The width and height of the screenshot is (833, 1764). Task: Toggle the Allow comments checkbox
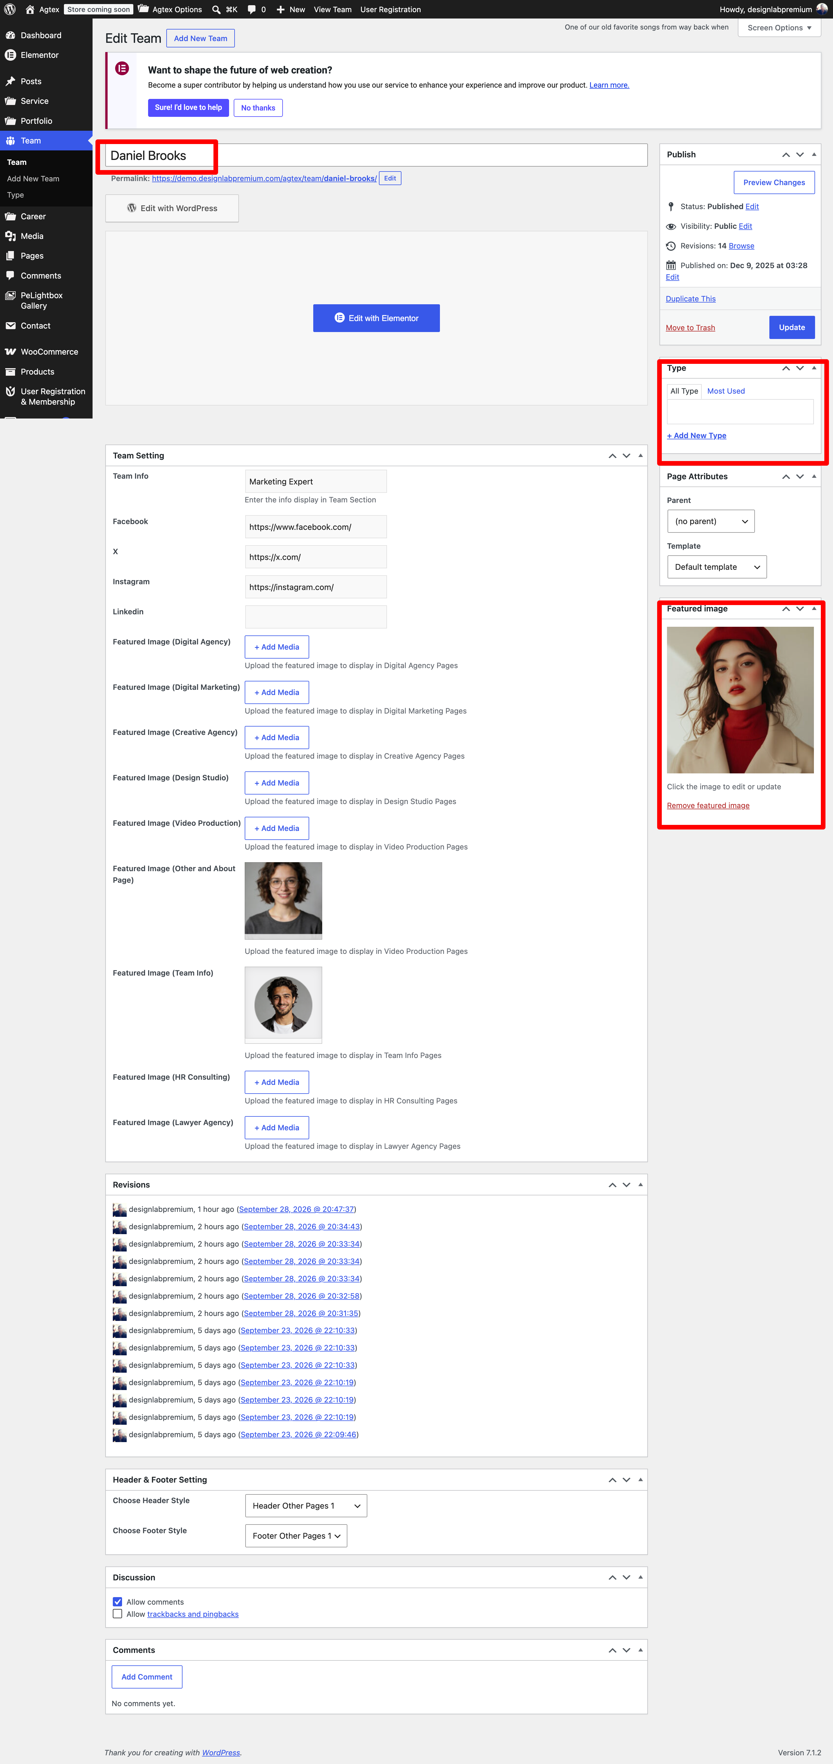coord(117,1602)
